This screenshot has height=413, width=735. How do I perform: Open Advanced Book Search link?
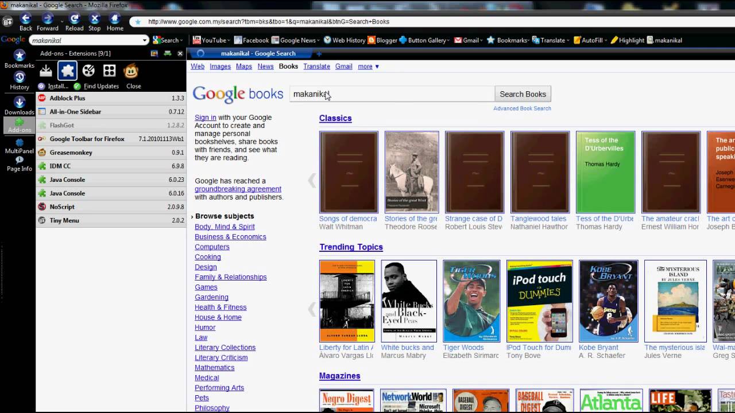pos(522,108)
